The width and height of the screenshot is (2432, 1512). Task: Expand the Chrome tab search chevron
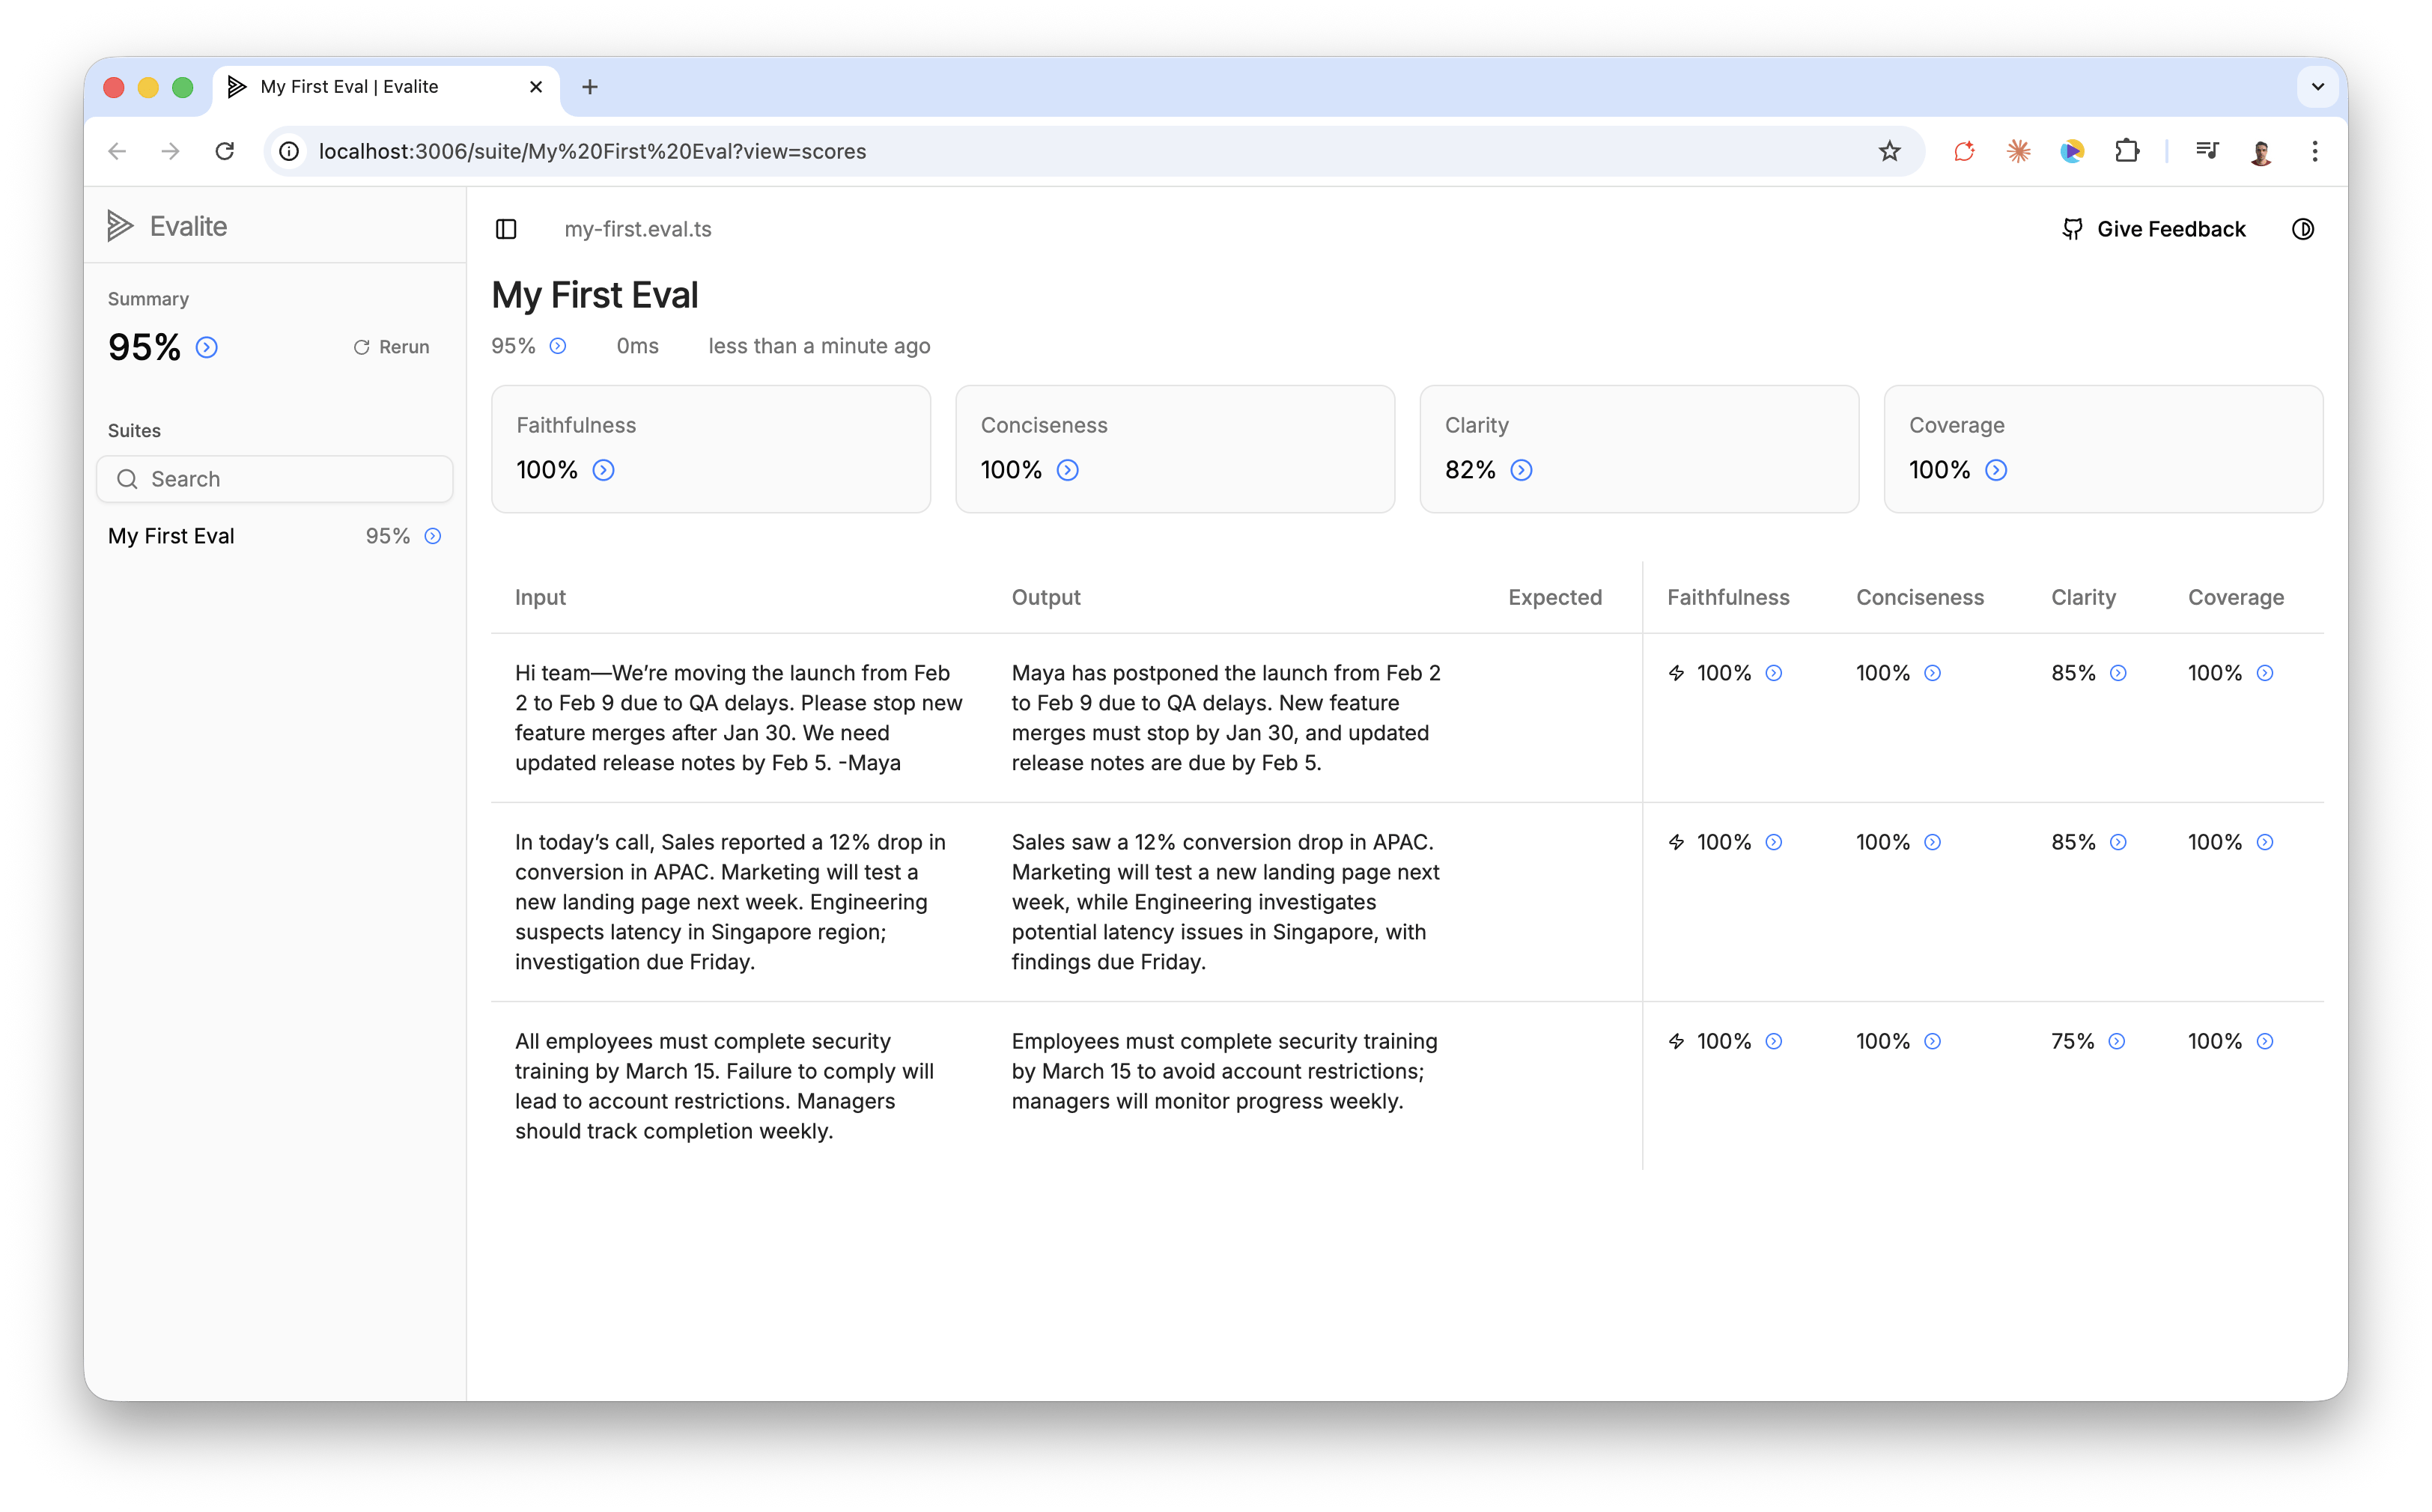pyautogui.click(x=2317, y=87)
